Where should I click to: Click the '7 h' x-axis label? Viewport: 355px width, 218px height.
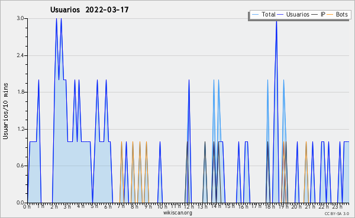121,206
